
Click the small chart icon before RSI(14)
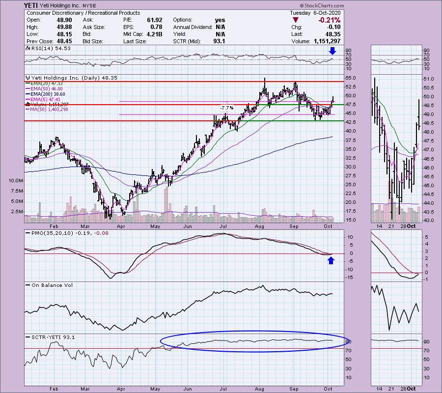tap(28, 48)
